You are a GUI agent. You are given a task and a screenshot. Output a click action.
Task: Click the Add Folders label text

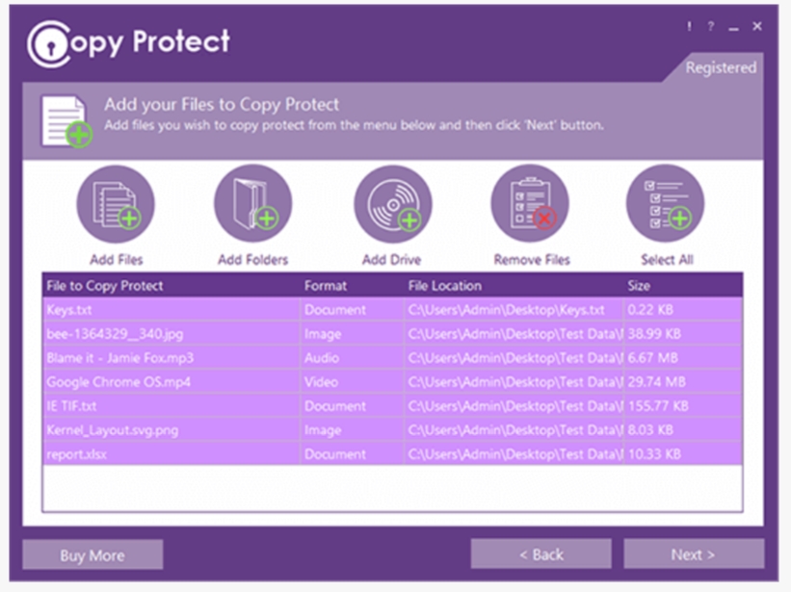click(x=252, y=260)
